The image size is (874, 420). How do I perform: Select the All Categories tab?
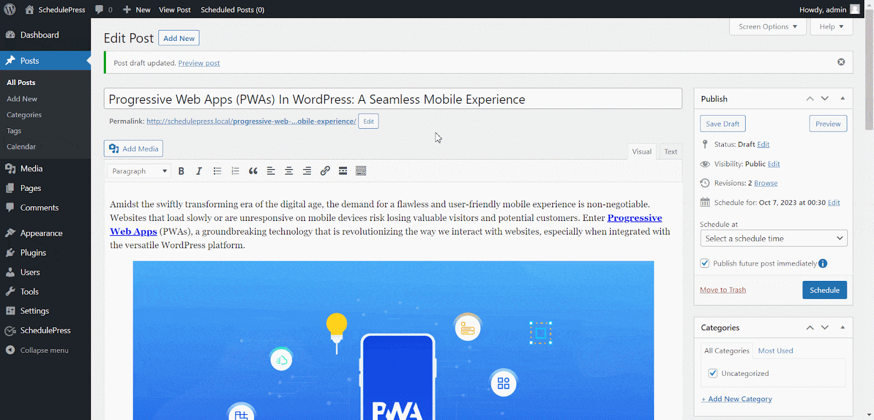pyautogui.click(x=727, y=351)
